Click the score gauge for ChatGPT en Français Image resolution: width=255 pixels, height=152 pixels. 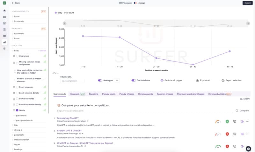218,147
